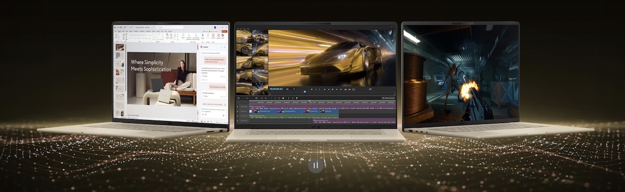
Task: Select the first blue video clip on timeline
Action: coord(263,111)
